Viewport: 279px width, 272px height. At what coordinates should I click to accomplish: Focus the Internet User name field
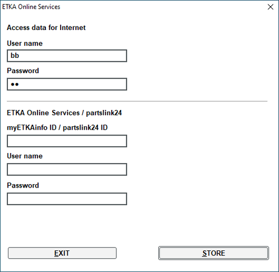point(67,56)
